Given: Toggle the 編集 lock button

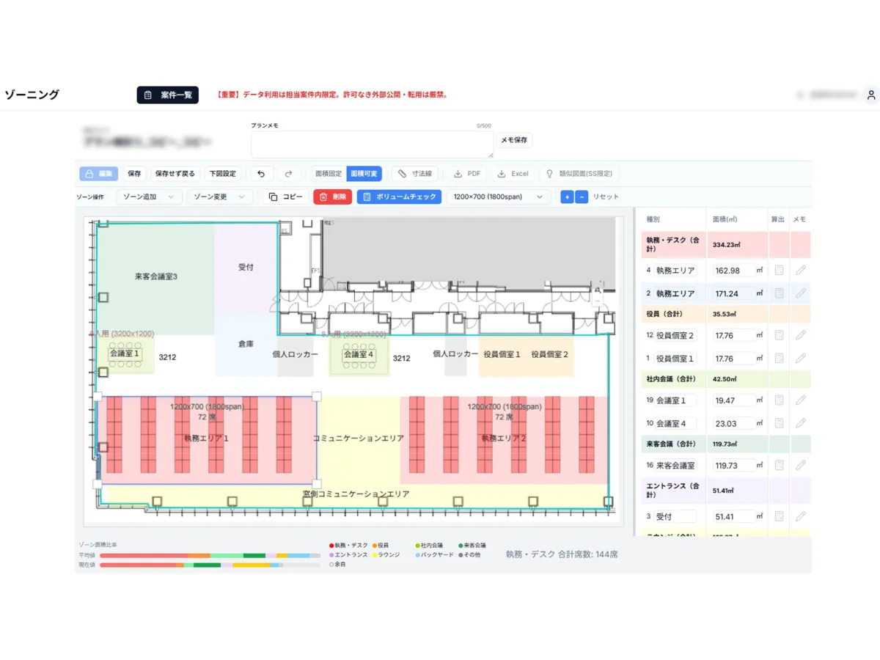Looking at the screenshot, I should coord(98,174).
